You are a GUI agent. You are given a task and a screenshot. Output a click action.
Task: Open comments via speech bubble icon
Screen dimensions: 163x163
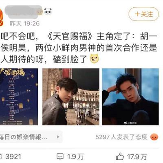[60, 156]
